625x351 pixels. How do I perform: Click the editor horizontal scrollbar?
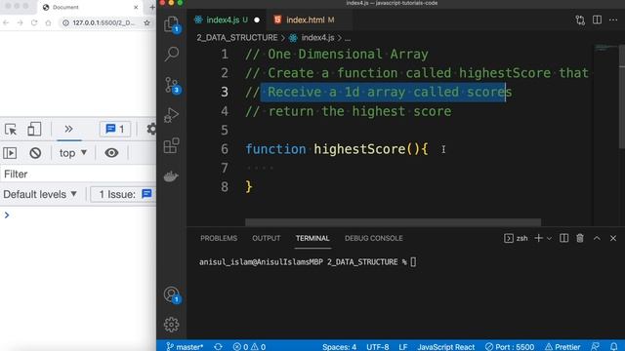click(x=393, y=222)
